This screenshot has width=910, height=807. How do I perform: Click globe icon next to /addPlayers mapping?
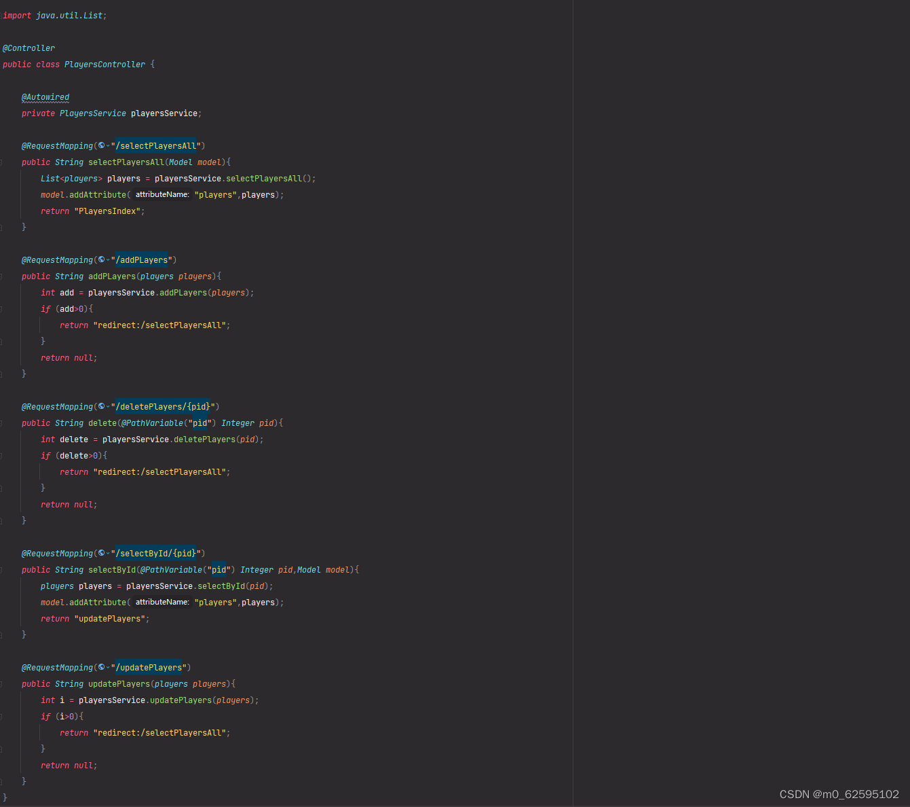click(x=100, y=259)
